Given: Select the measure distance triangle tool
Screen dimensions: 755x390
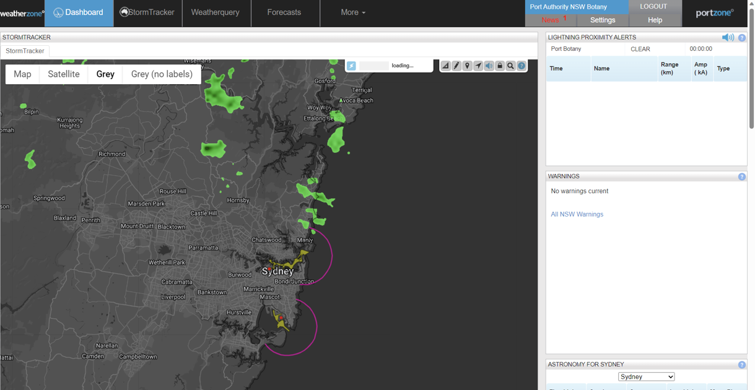Looking at the screenshot, I should coord(445,66).
